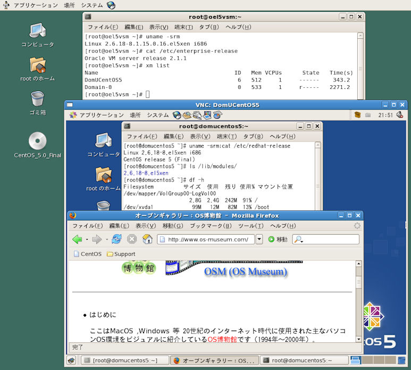The height and width of the screenshot is (370, 411).
Task: Expand the URL bar history dropdown
Action: (x=259, y=240)
